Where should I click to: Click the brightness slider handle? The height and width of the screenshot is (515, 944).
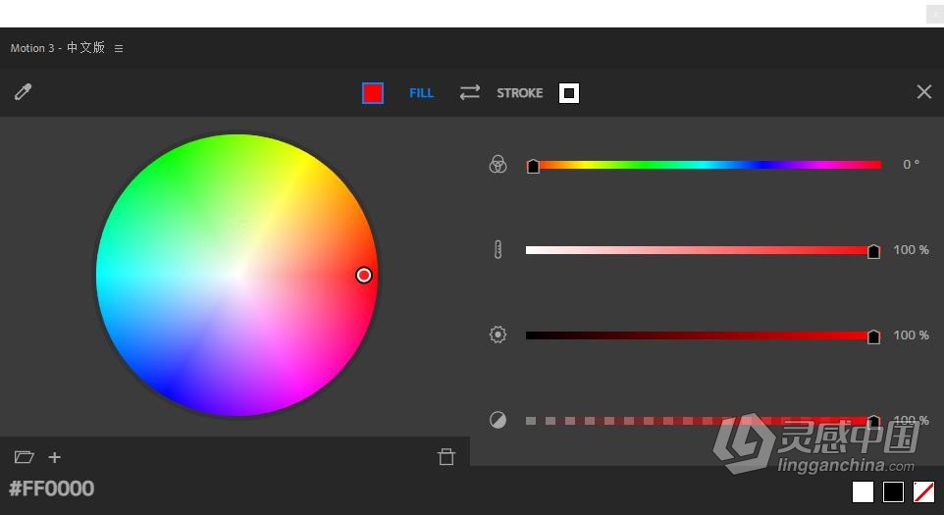(873, 336)
